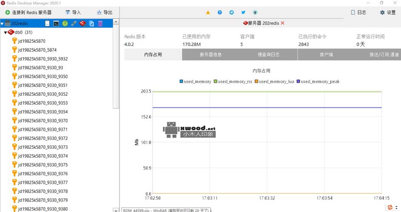
Task: Click the key tree scrollbar up arrow
Action: (x=116, y=22)
